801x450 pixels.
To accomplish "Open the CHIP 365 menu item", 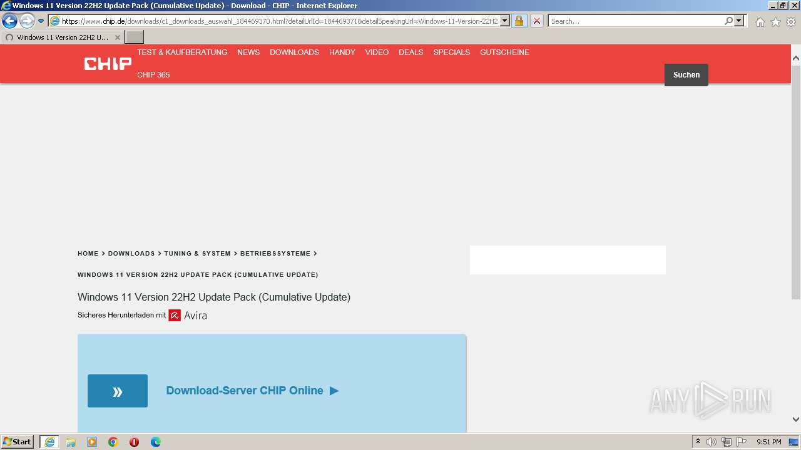I will (x=153, y=75).
